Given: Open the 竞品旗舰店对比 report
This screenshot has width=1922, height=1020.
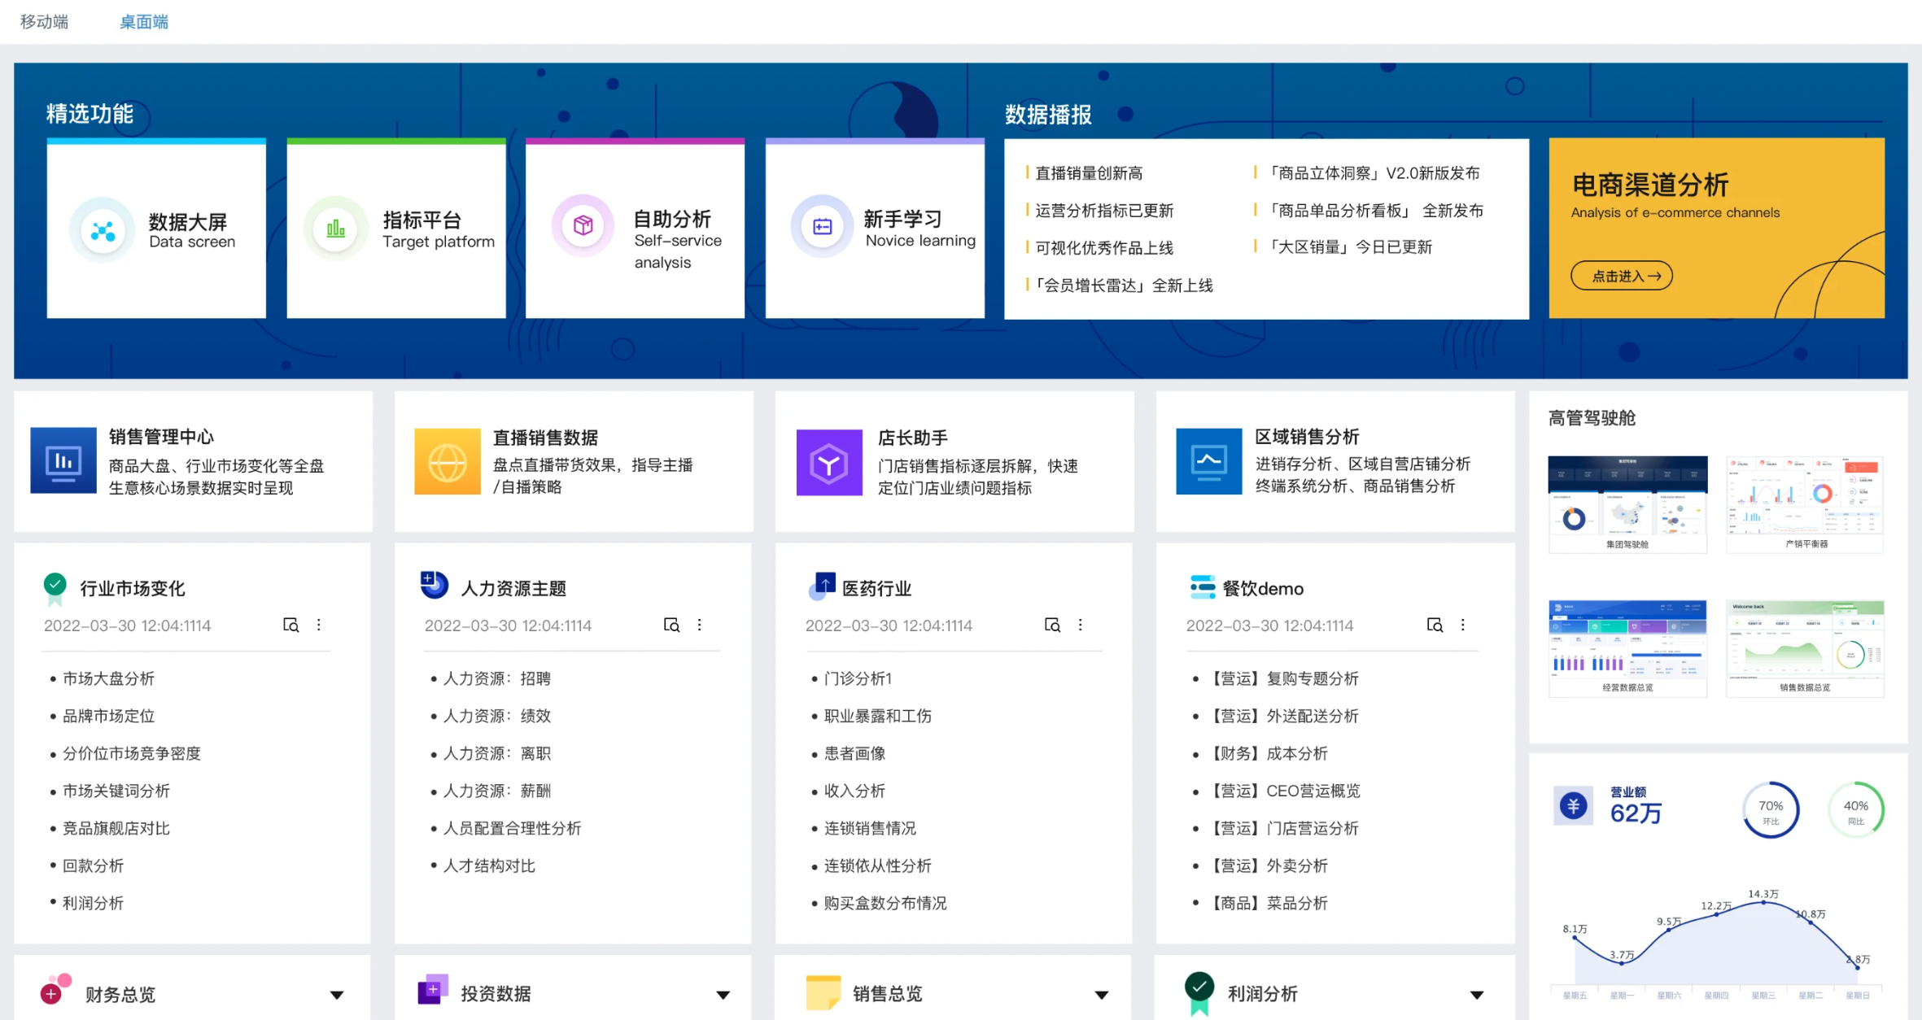Looking at the screenshot, I should coord(116,828).
